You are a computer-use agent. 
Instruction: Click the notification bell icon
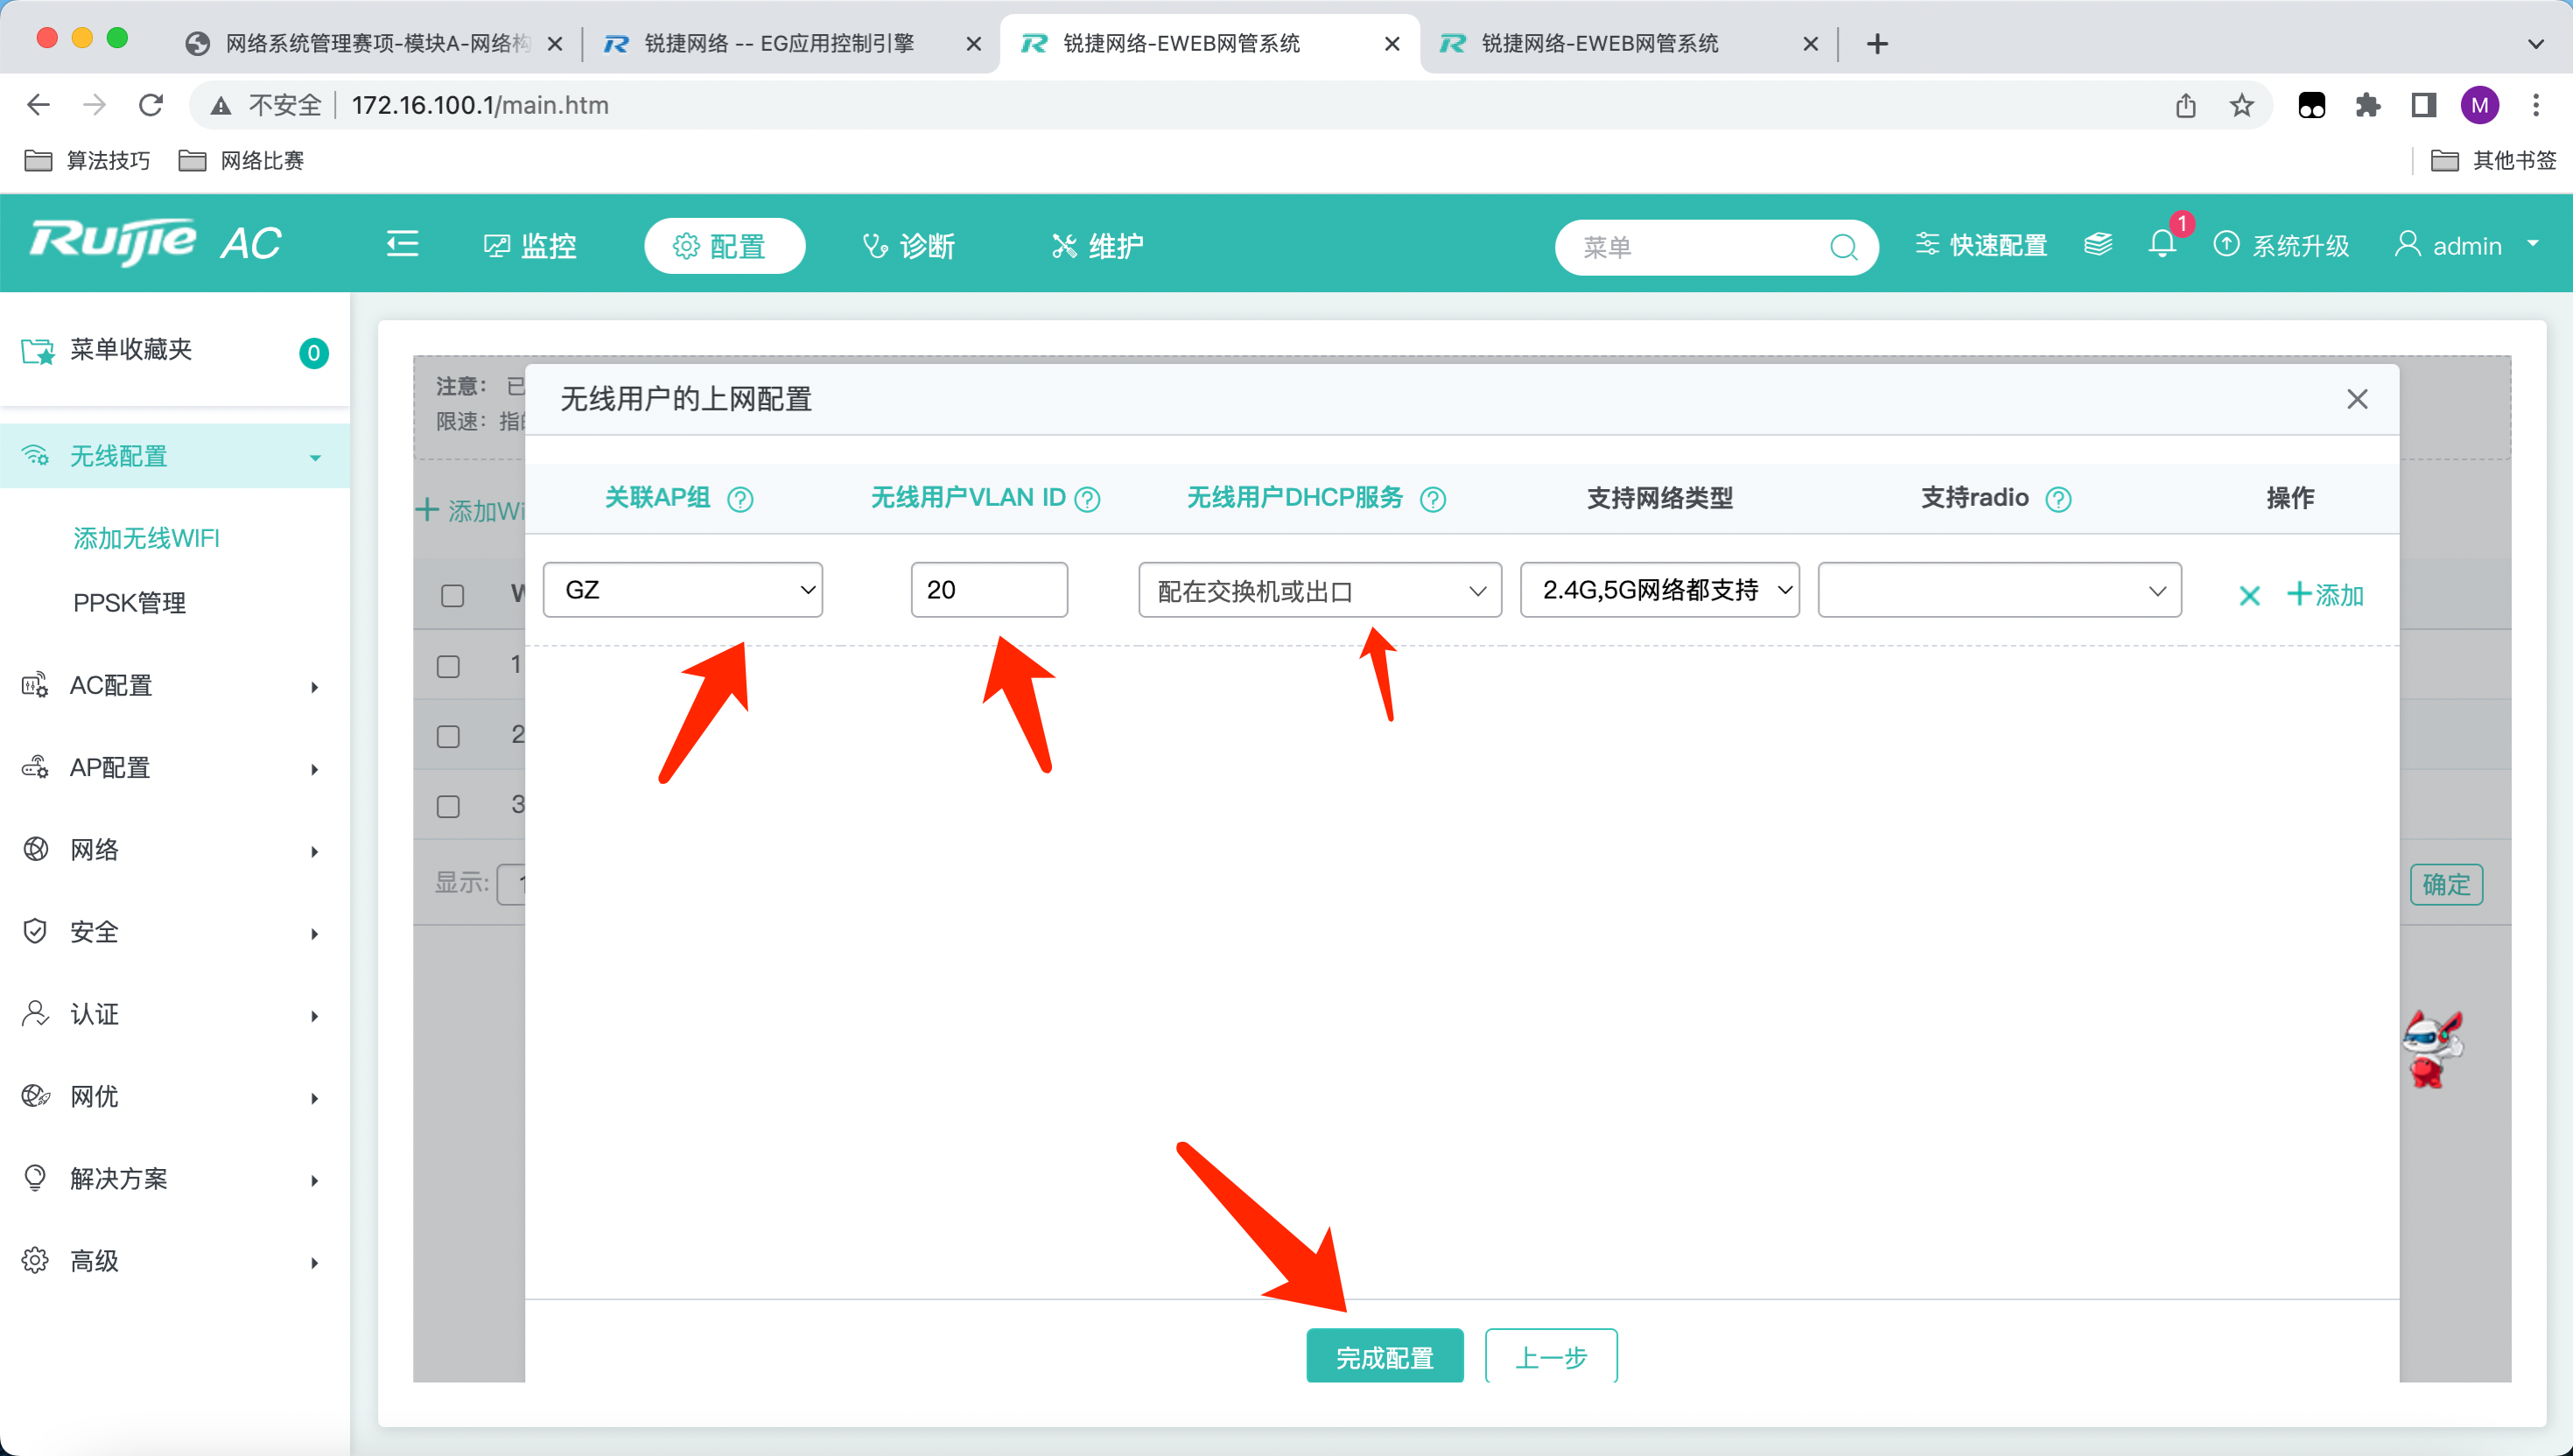click(x=2161, y=245)
